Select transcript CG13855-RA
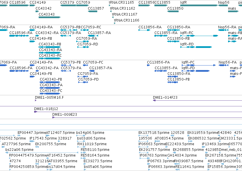 pyautogui.click(x=161, y=36)
